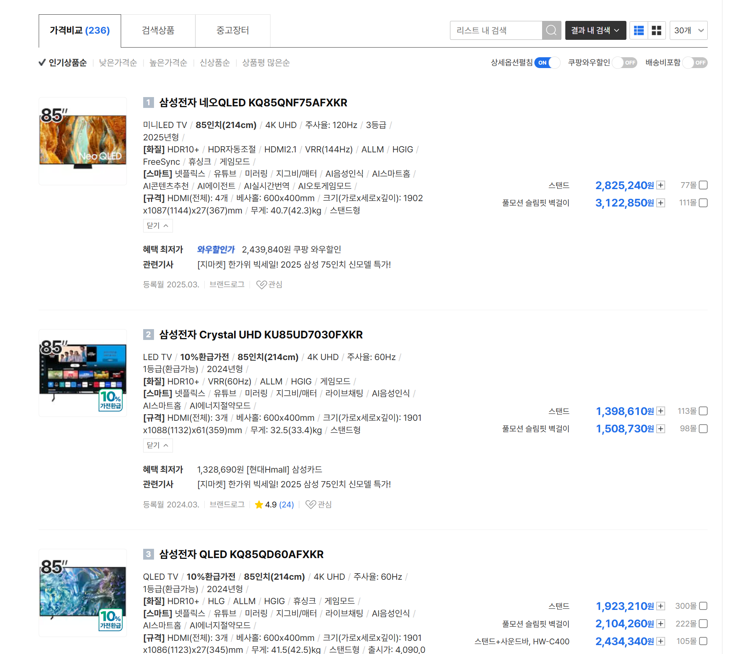Open 삼성전자 QLED KQ85QD60AFXKR product title
The height and width of the screenshot is (654, 734).
coord(241,554)
